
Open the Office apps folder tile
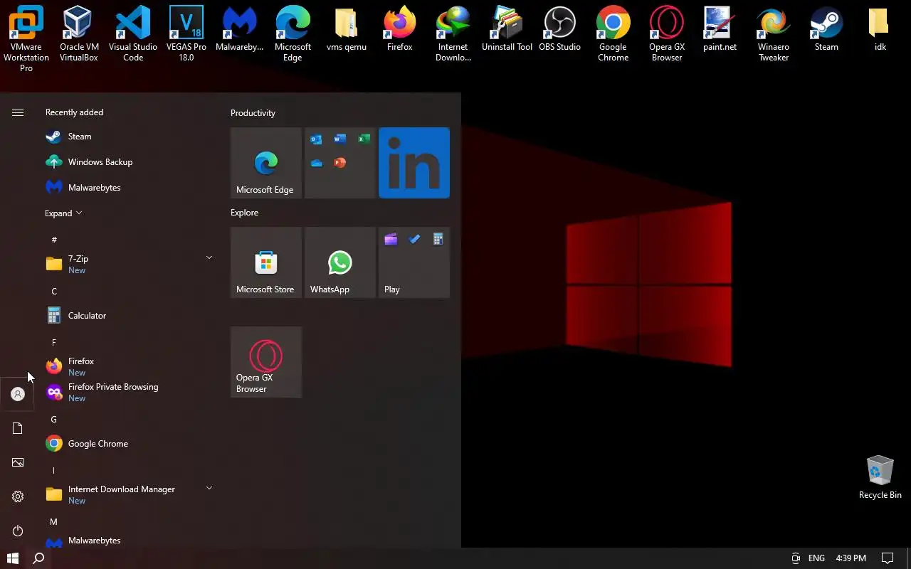coord(340,163)
